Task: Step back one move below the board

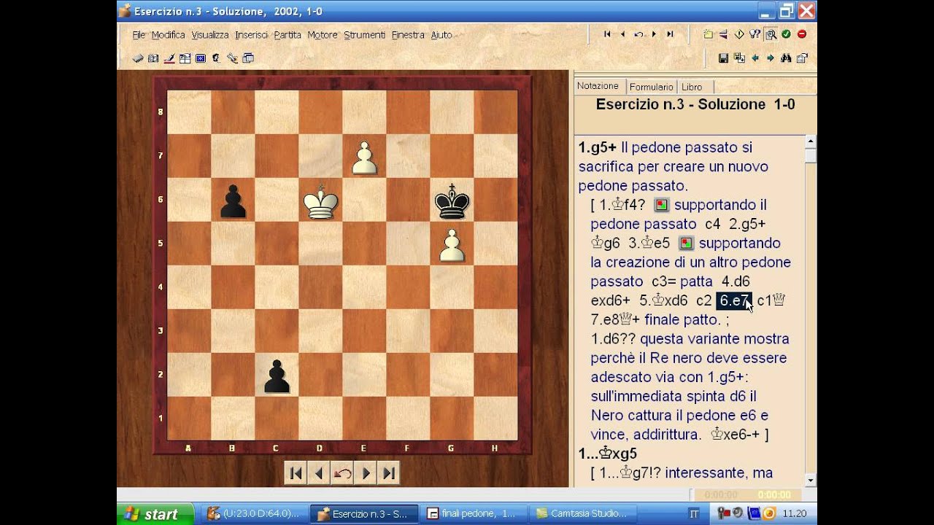Action: 319,473
